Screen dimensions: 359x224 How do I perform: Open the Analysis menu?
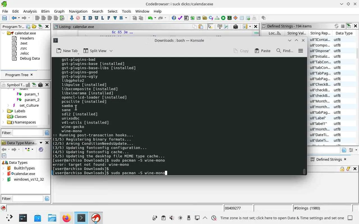click(30, 11)
